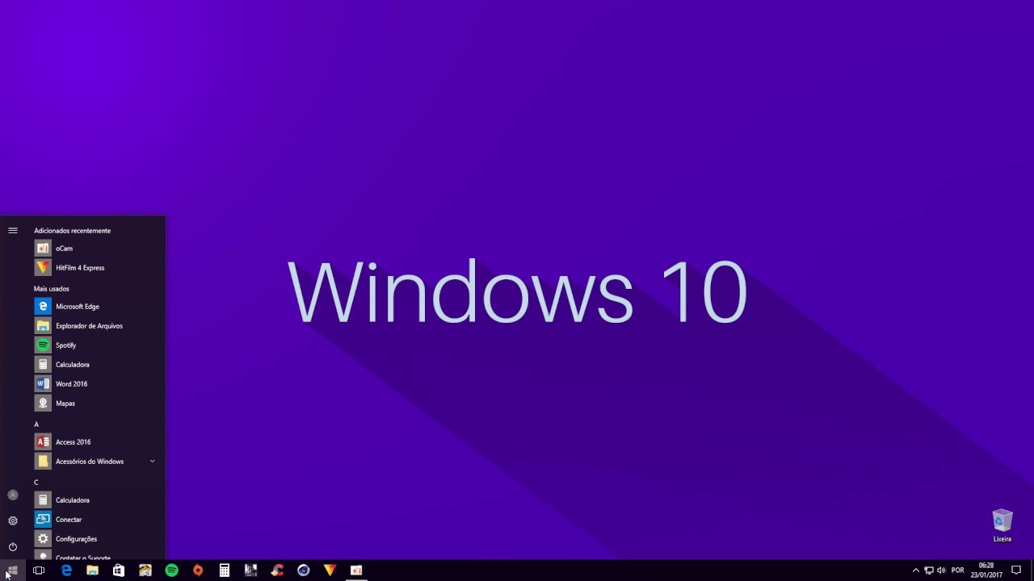Viewport: 1034px width, 581px height.
Task: Open Task View from the taskbar
Action: click(x=39, y=571)
